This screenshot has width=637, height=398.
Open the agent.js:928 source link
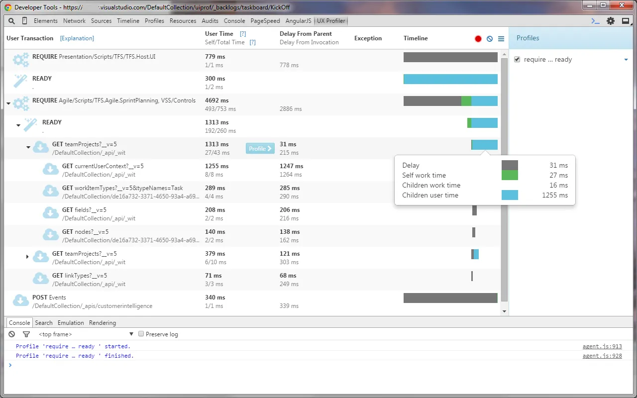point(602,356)
